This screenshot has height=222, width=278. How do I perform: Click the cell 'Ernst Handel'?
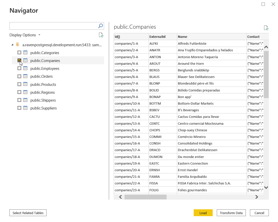pyautogui.click(x=212, y=170)
